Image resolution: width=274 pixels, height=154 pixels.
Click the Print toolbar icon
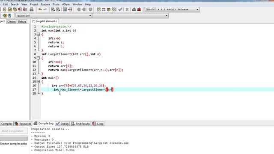[31, 9]
